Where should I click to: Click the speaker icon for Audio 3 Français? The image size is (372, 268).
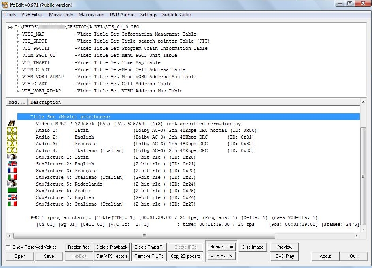tap(12, 143)
